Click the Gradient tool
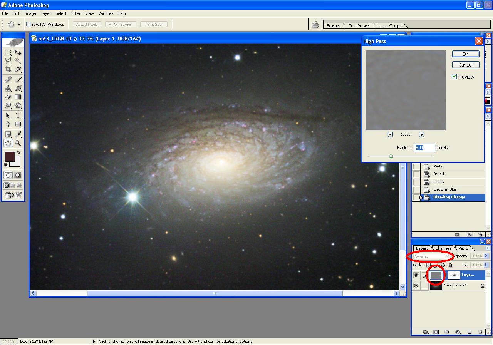 [18, 97]
